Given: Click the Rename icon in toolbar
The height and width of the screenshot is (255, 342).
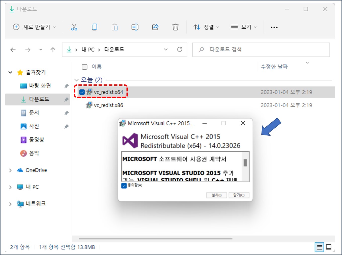Looking at the screenshot, I should [x=135, y=27].
